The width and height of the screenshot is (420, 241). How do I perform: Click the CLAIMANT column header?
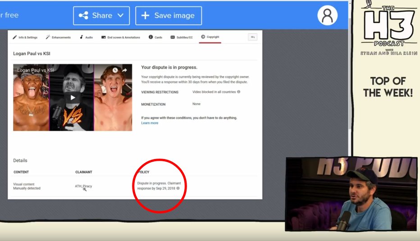coord(83,172)
